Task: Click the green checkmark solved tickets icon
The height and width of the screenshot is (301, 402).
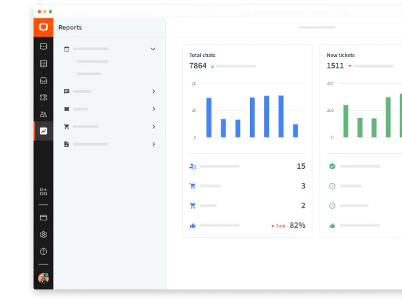Action: click(332, 166)
